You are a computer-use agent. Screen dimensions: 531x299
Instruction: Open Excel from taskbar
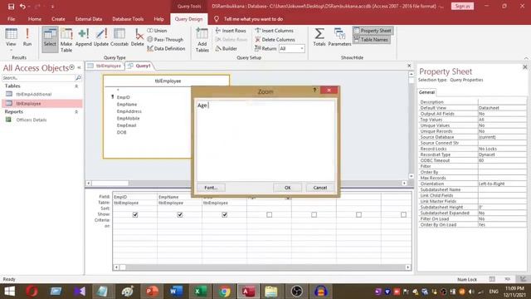200,292
